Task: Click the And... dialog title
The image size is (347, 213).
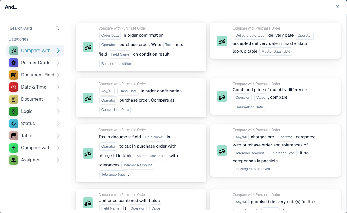Action: point(11,7)
